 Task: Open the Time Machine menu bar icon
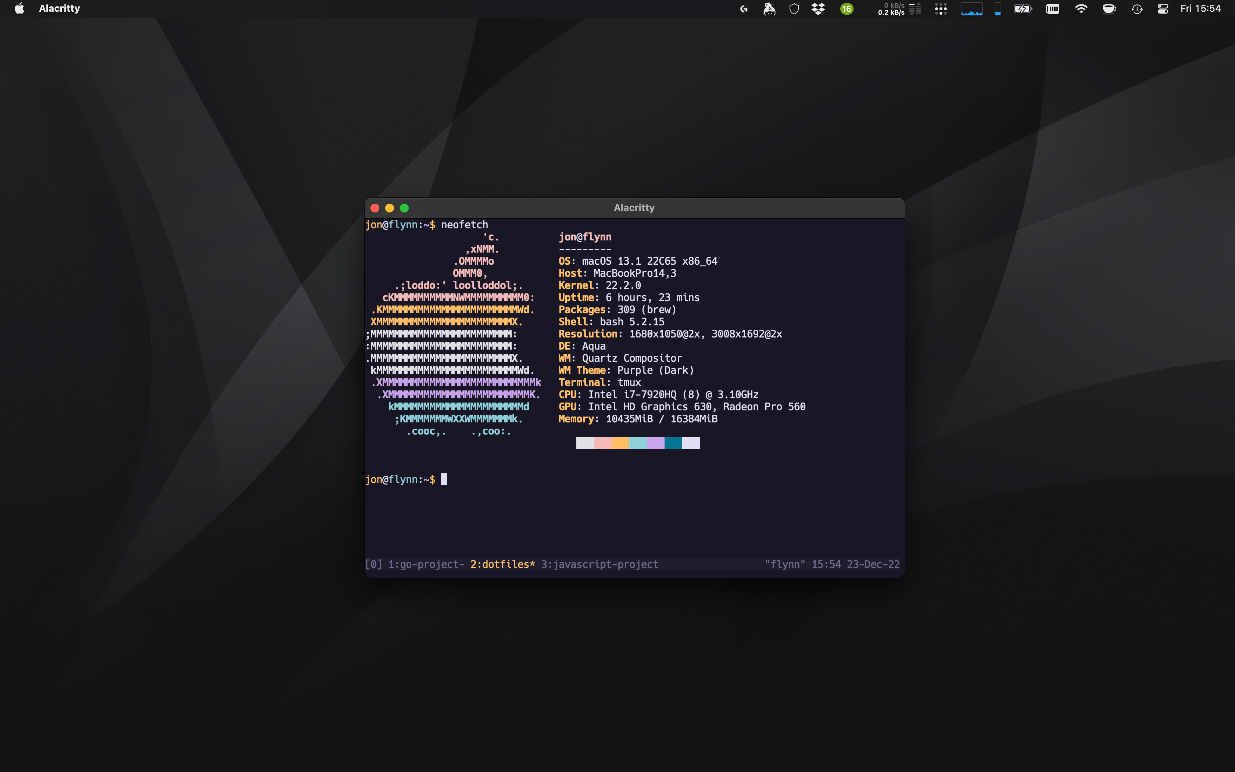[x=1136, y=9]
